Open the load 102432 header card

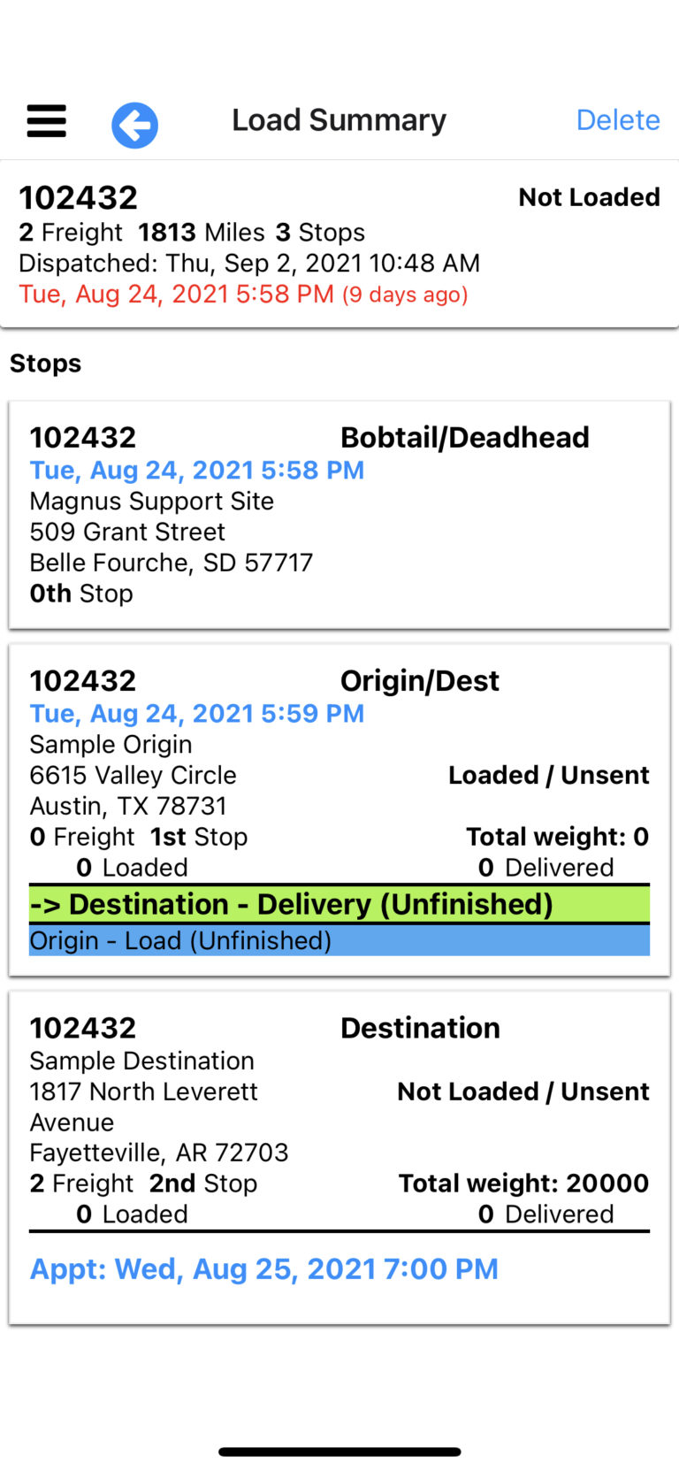(339, 244)
